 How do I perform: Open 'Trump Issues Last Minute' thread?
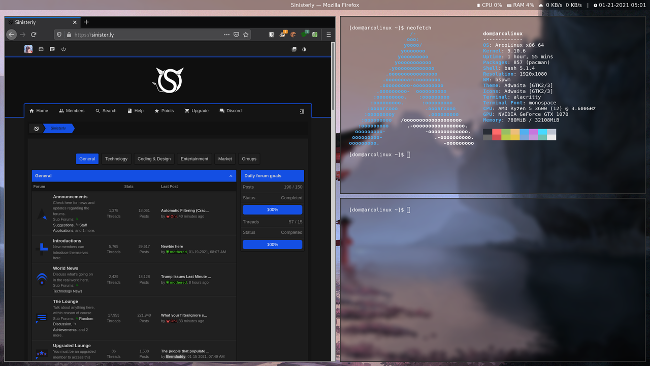point(186,277)
